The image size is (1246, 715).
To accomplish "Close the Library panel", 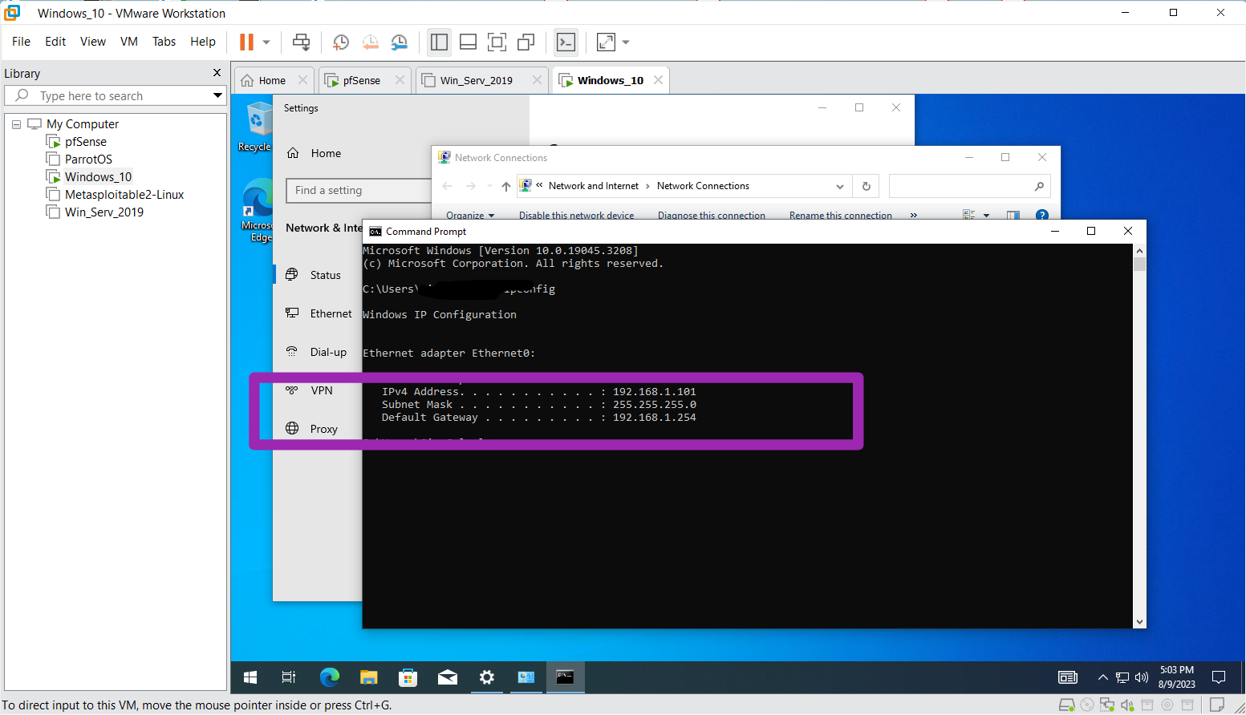I will coord(217,73).
